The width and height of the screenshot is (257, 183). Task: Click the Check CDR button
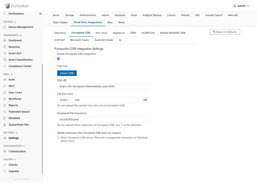(67, 73)
